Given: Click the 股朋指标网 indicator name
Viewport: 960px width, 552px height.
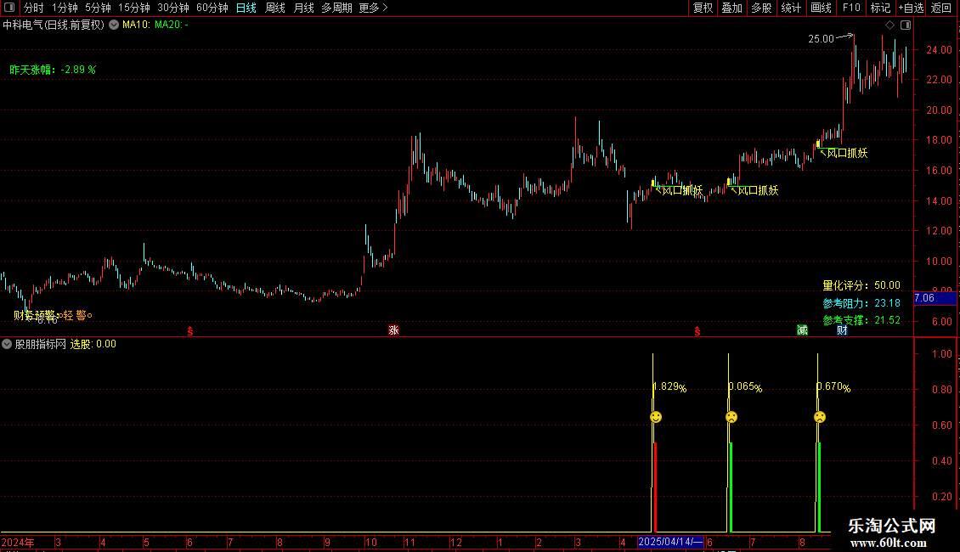Looking at the screenshot, I should pyautogui.click(x=41, y=345).
